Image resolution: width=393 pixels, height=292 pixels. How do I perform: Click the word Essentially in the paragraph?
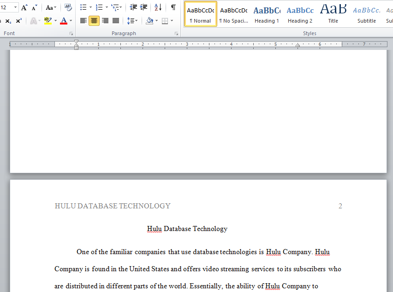(x=206, y=286)
